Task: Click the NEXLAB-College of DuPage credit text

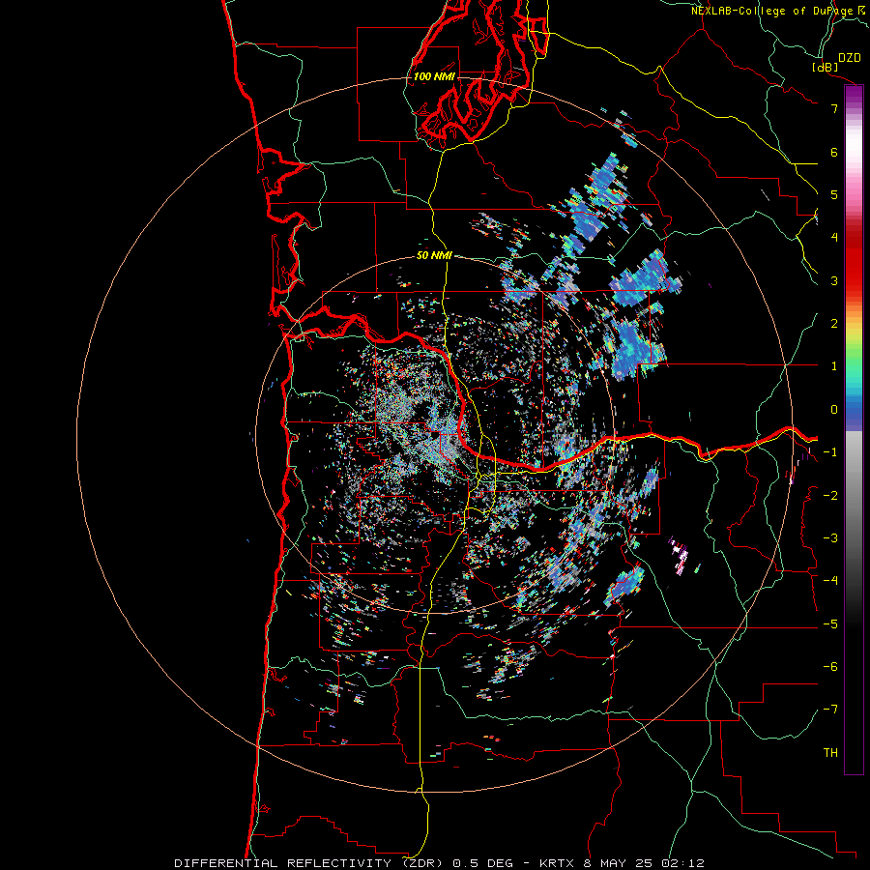Action: [772, 11]
